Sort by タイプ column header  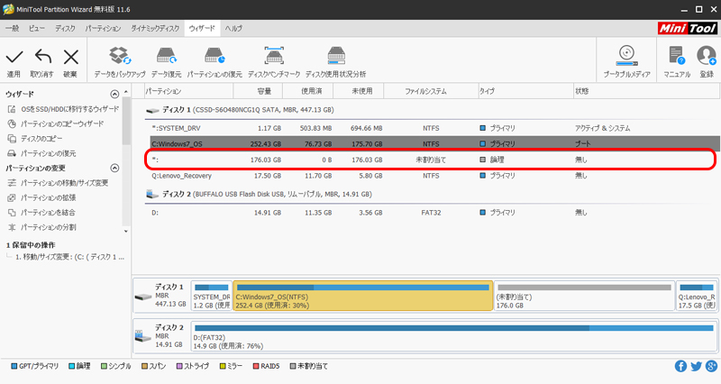coord(525,91)
